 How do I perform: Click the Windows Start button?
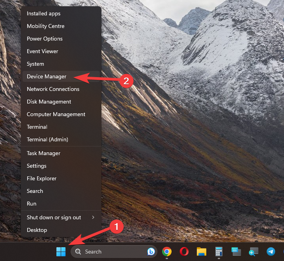[x=61, y=252]
